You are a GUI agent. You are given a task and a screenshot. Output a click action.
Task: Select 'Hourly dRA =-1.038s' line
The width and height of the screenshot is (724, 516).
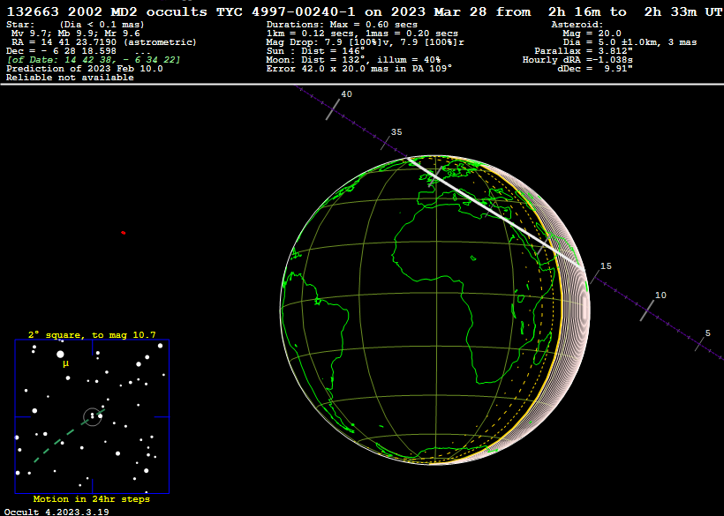click(577, 60)
